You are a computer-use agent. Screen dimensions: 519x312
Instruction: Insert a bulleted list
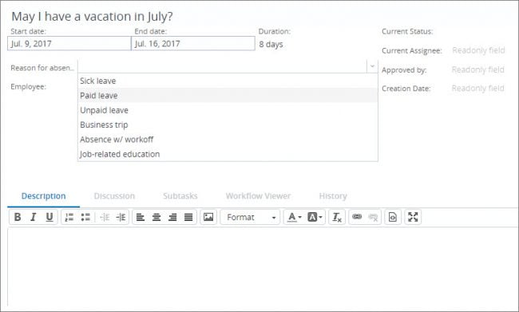click(x=85, y=217)
